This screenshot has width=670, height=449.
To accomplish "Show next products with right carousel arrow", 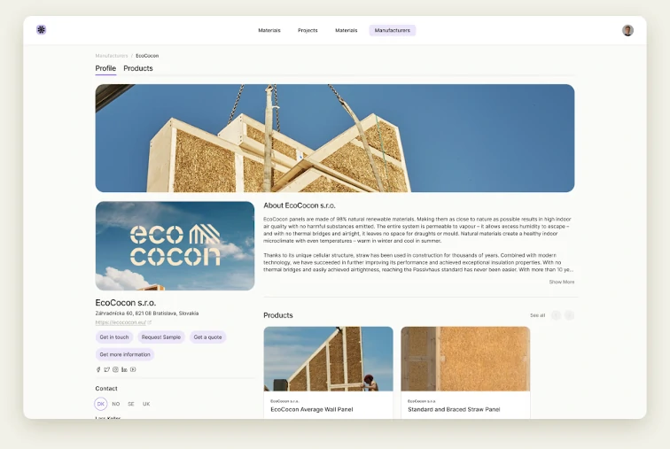I will click(x=569, y=315).
